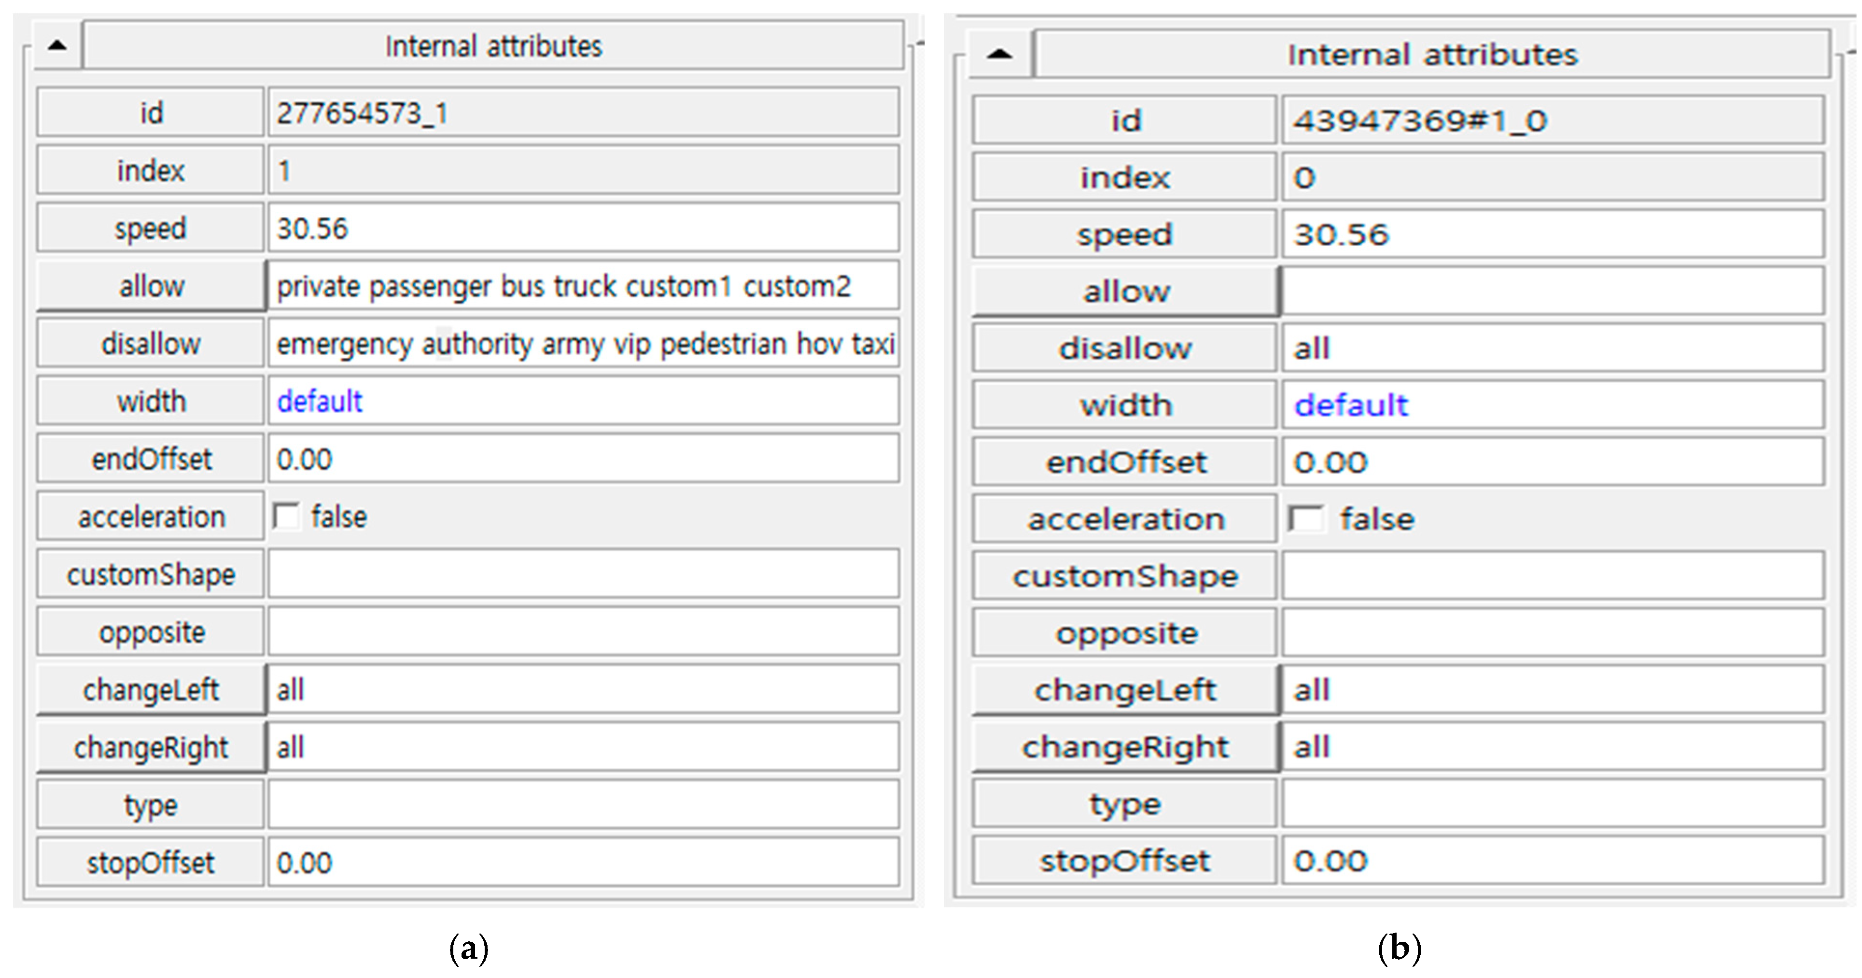
Task: Click the disallow field starting with emergency
Action: (583, 344)
